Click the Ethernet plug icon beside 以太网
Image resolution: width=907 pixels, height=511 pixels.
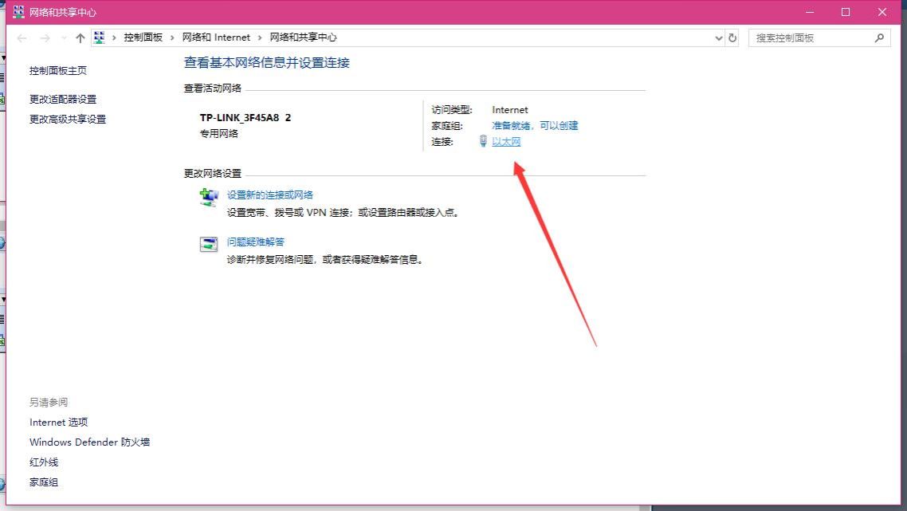point(483,141)
